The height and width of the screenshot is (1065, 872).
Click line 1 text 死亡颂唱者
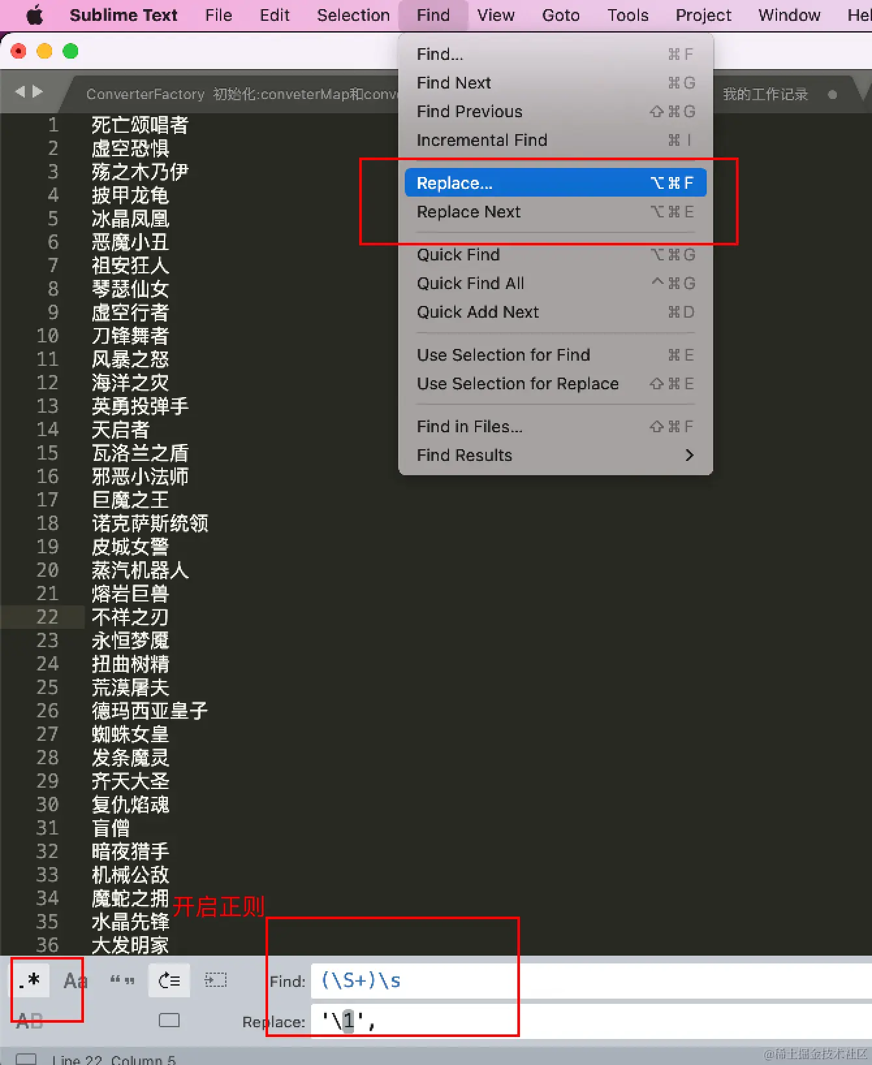[x=140, y=125]
